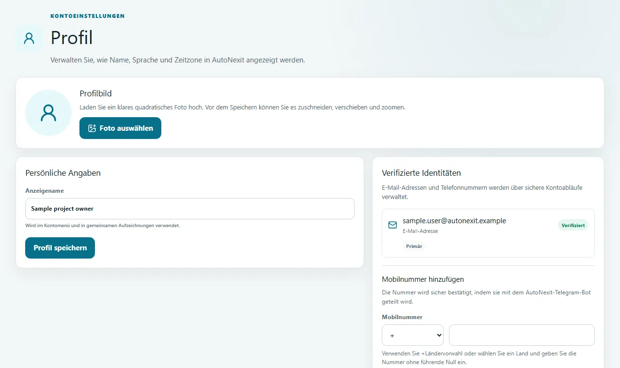Click the Persönliche Angaben heading

pyautogui.click(x=63, y=173)
